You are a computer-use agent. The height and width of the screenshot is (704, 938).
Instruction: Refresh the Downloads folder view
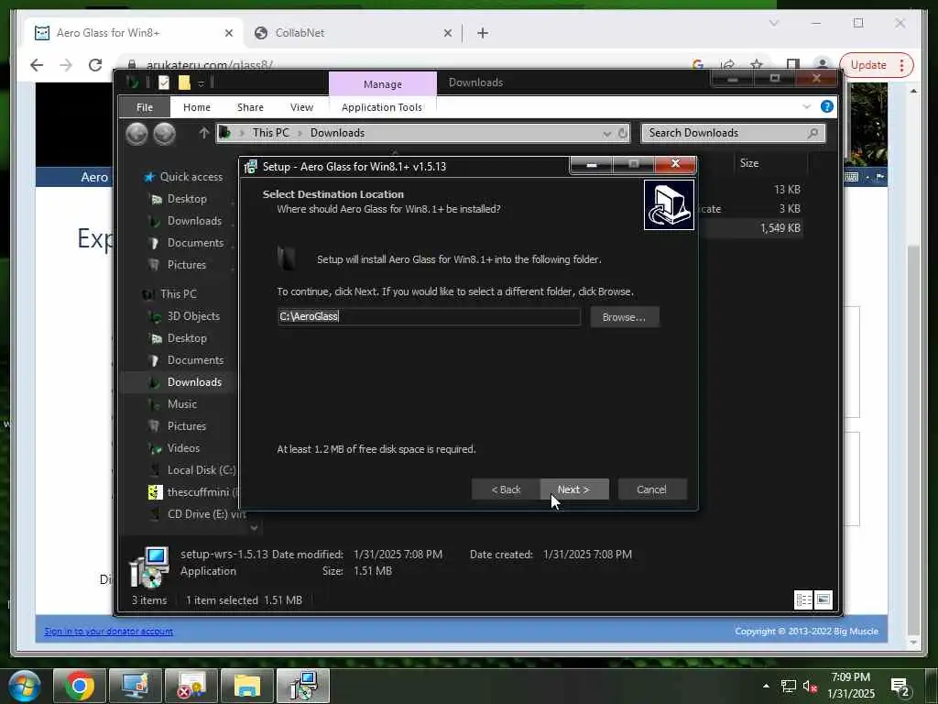point(623,133)
